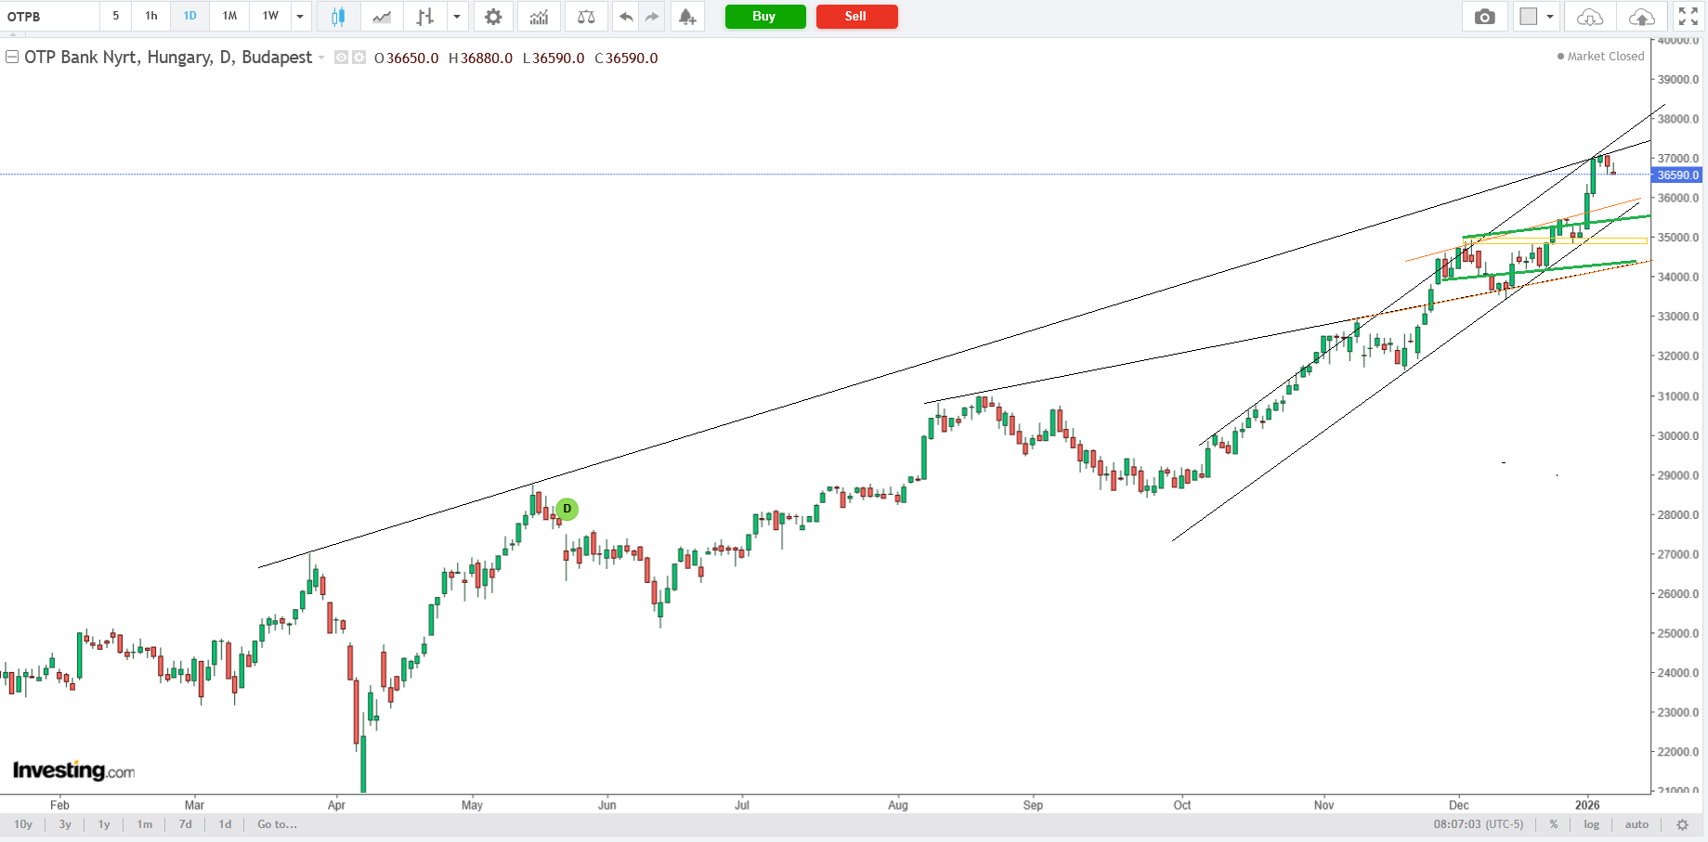Screen dimensions: 1708x842
Task: Select the candlestick chart style icon
Action: click(338, 17)
